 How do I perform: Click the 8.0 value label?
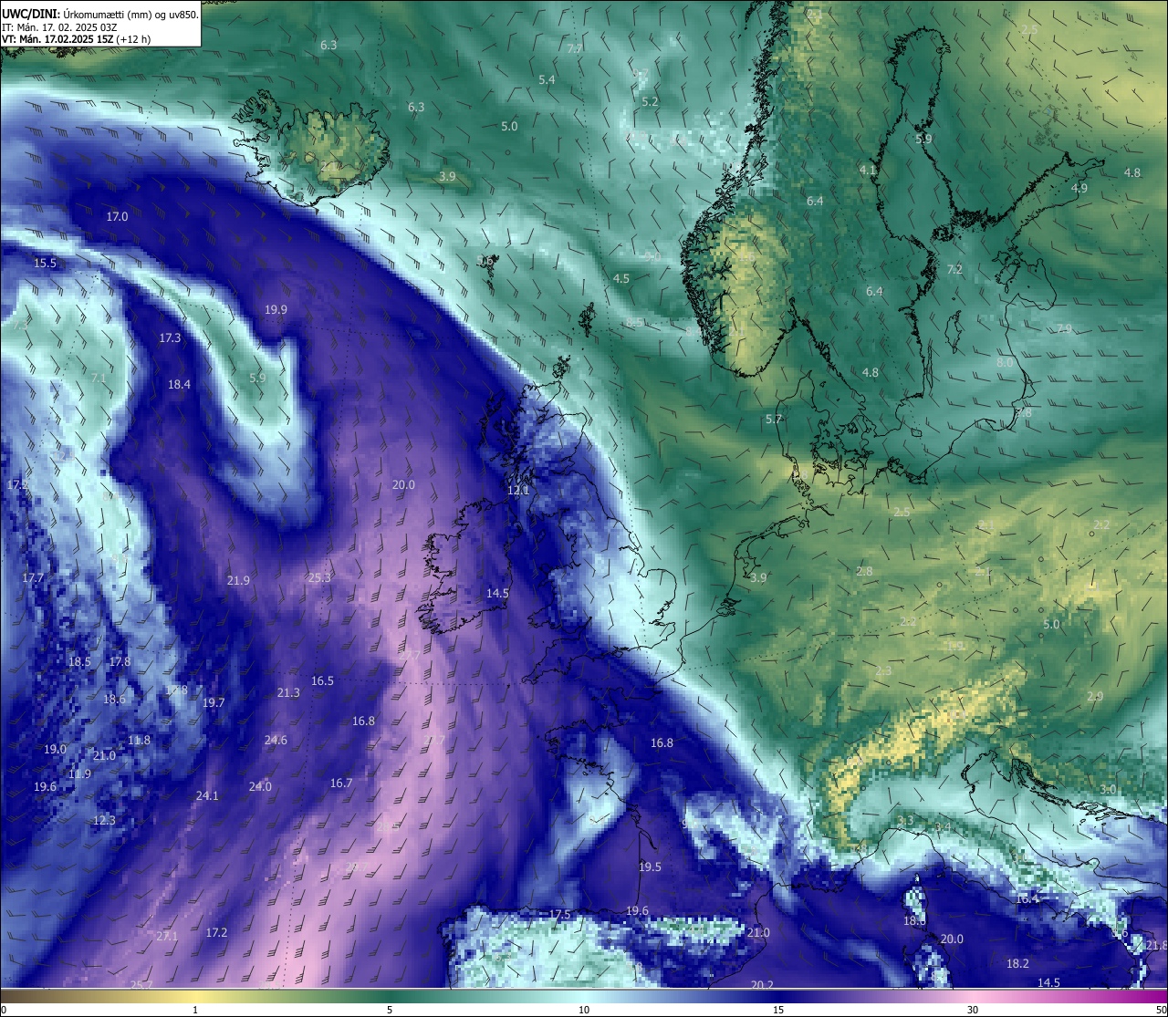(x=1005, y=362)
